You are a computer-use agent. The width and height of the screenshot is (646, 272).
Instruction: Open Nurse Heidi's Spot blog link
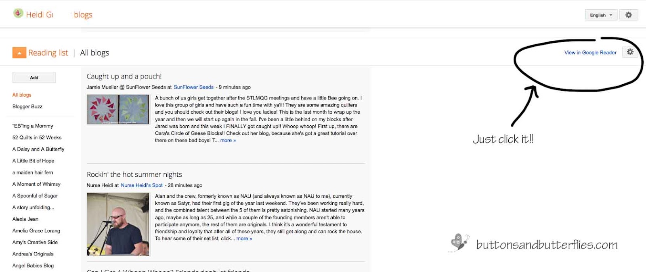click(x=141, y=185)
